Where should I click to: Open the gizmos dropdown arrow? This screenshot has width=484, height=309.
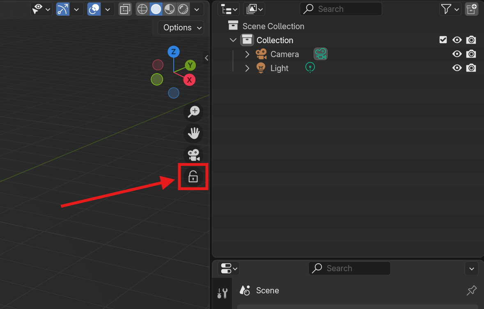(x=76, y=9)
